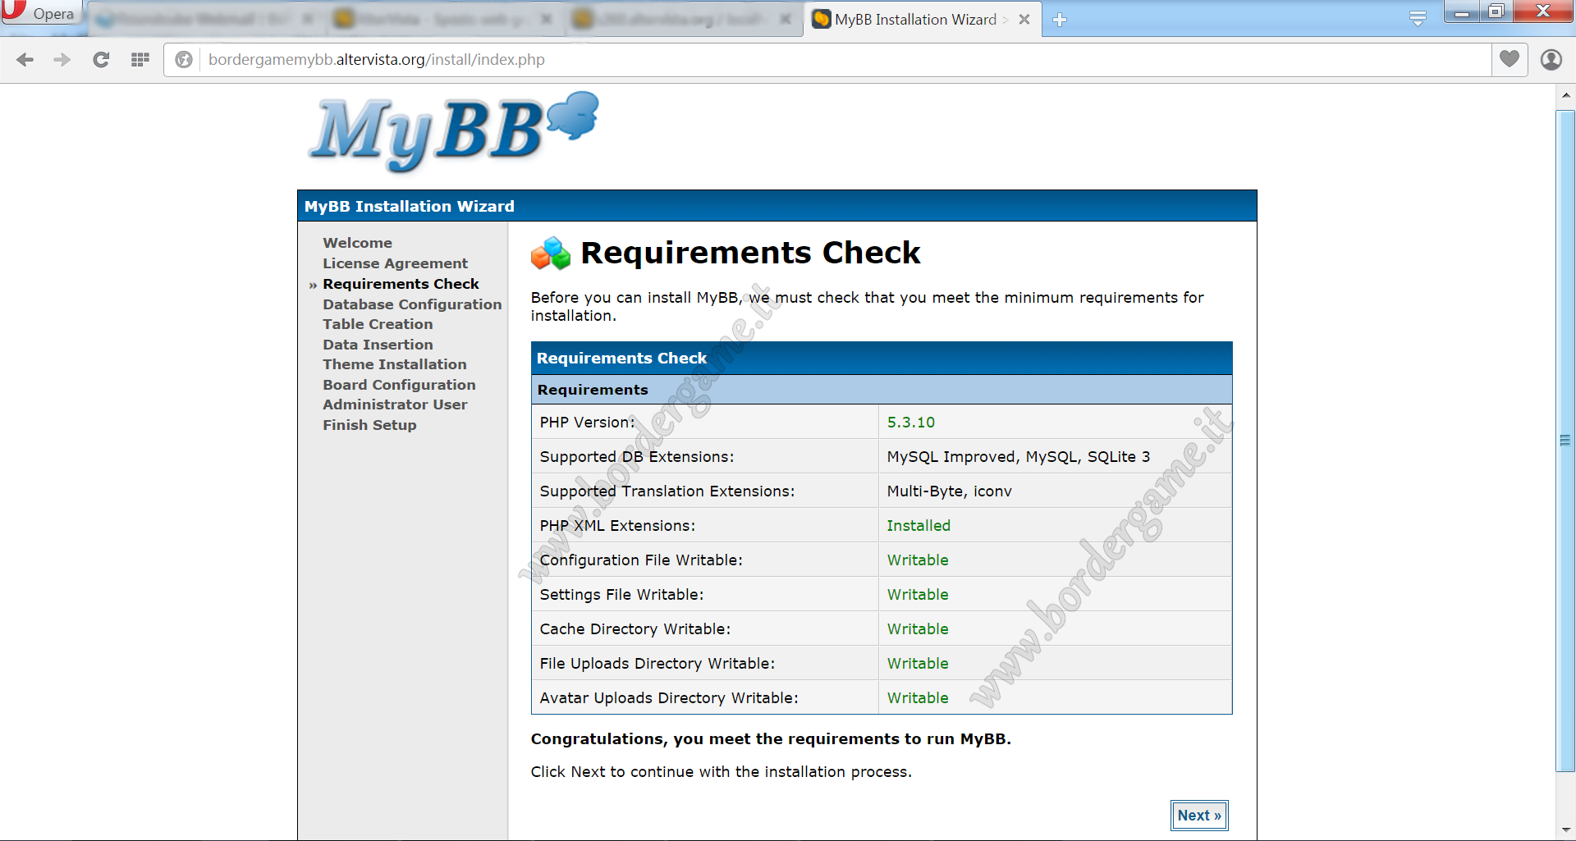Open Speed Dial grid icon
This screenshot has width=1576, height=841.
pyautogui.click(x=140, y=60)
